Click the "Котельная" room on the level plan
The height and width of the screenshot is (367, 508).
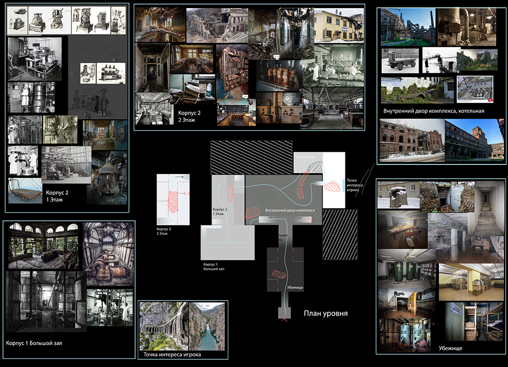[x=305, y=158]
